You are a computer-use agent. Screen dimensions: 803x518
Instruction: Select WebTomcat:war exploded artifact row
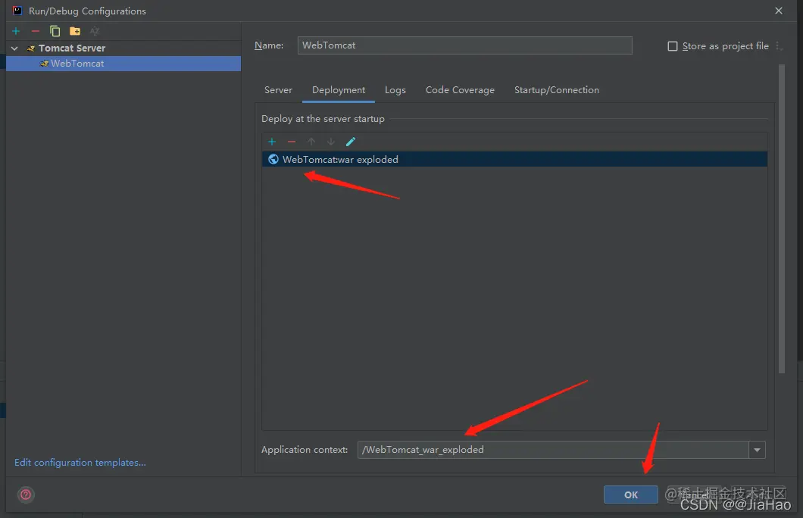(x=514, y=159)
